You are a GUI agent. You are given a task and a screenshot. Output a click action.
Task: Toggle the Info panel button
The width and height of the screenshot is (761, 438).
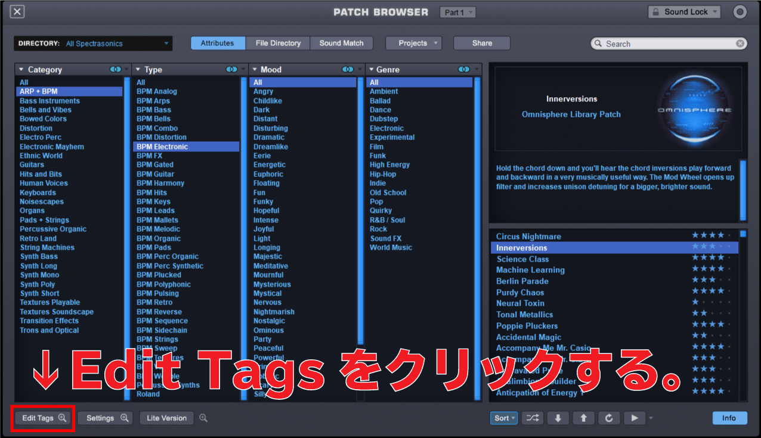(729, 418)
